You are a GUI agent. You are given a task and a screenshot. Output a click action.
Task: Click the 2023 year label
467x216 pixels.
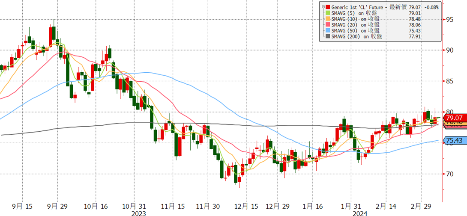pos(138,213)
